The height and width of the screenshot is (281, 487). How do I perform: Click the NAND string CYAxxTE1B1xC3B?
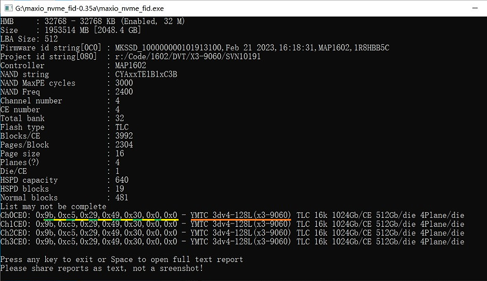coord(146,74)
